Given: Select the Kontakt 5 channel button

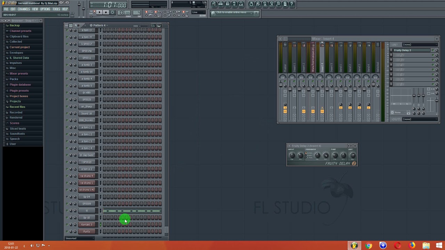Looking at the screenshot, I should click(x=87, y=224).
